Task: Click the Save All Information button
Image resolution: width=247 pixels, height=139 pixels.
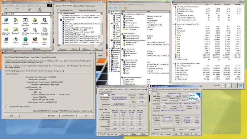Action: coord(68,116)
